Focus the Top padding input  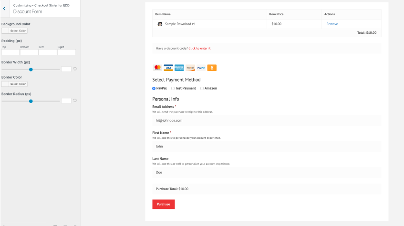10,52
